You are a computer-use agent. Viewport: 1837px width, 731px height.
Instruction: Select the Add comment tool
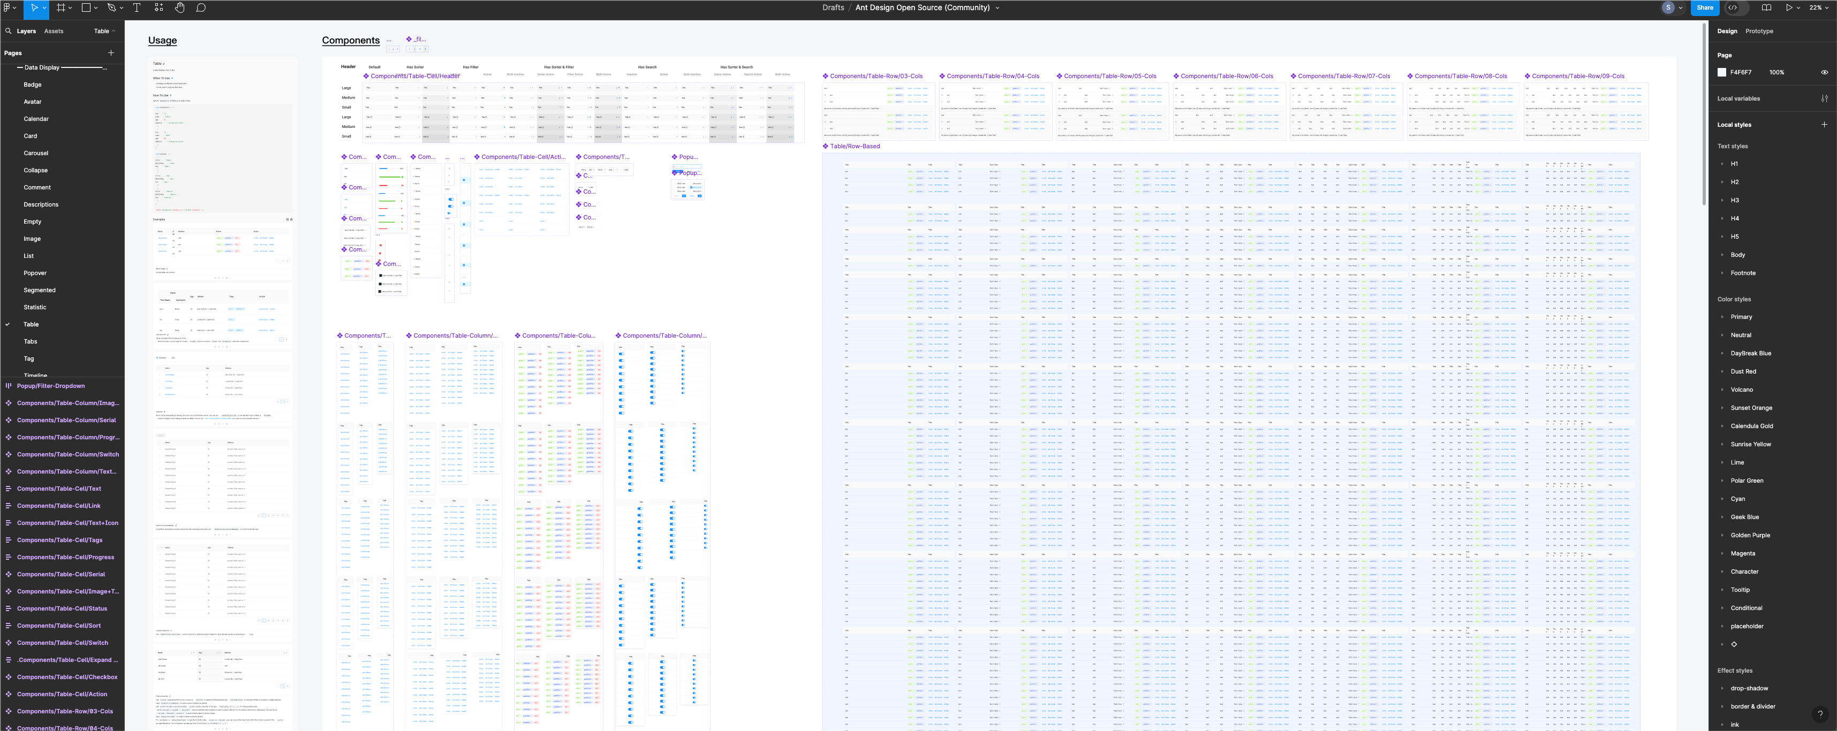pyautogui.click(x=201, y=8)
